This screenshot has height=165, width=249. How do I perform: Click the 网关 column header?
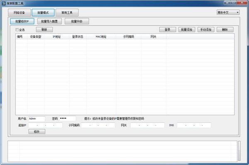tap(154, 37)
